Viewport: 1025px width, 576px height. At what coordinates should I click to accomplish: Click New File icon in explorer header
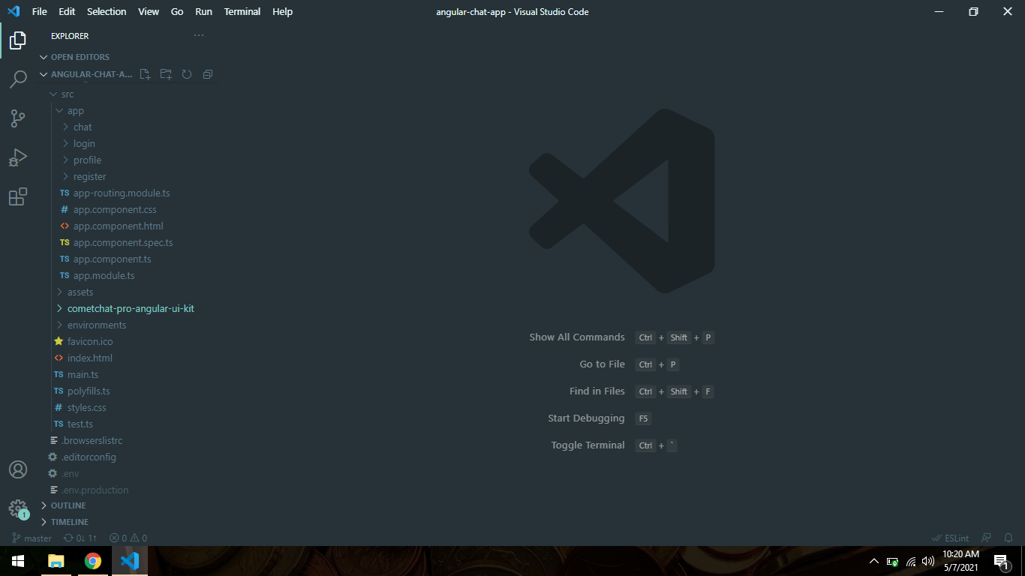pyautogui.click(x=145, y=74)
